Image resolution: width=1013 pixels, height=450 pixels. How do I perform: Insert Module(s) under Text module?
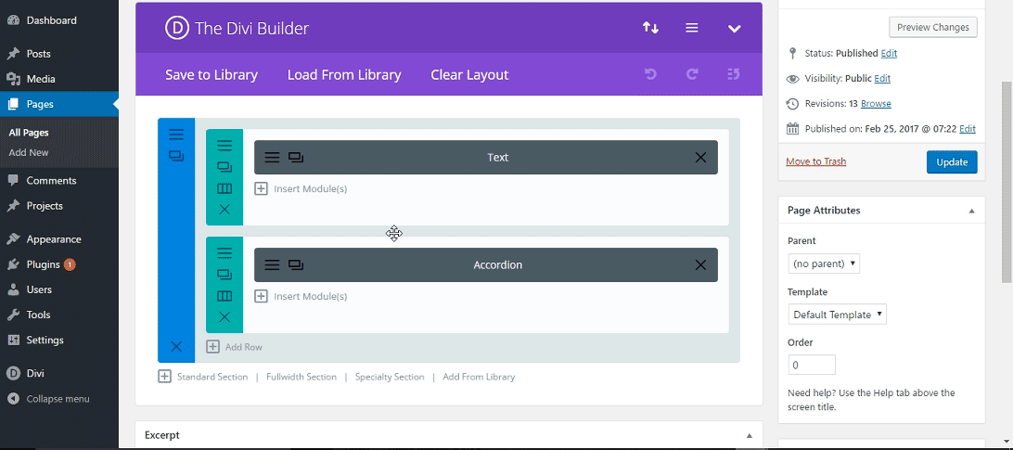tap(301, 188)
